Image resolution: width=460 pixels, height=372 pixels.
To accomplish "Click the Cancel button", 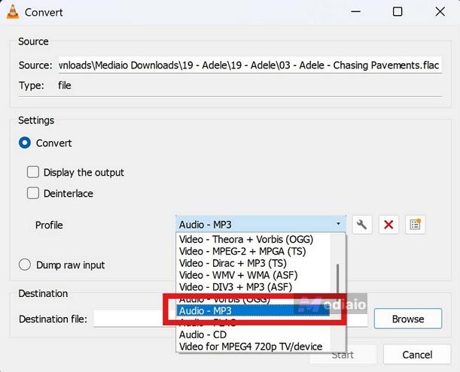I will (x=417, y=355).
